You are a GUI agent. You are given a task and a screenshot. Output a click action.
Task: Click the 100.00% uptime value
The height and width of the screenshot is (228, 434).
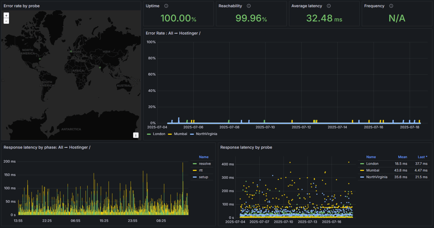pyautogui.click(x=178, y=18)
